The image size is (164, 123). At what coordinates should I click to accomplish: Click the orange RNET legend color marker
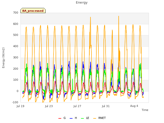(x=95, y=118)
